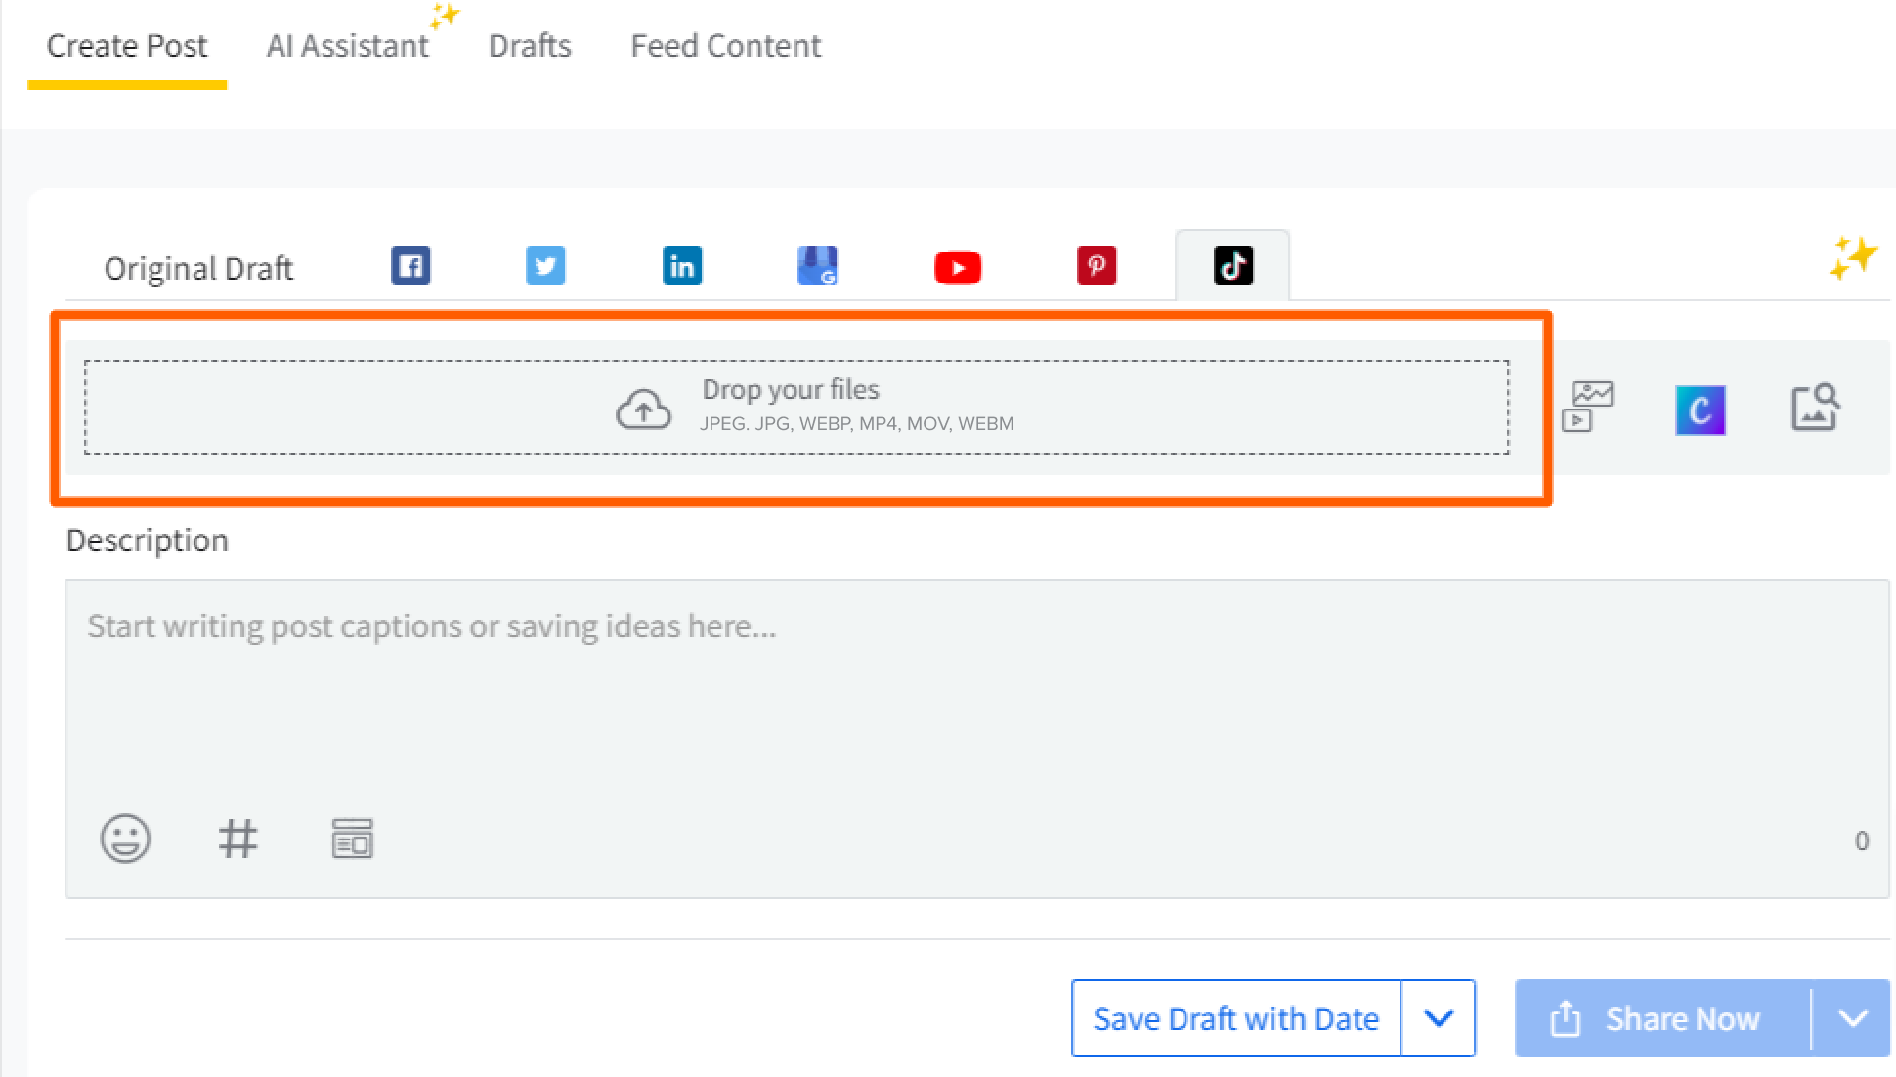Expand the Save Draft with Date dropdown arrow
This screenshot has width=1896, height=1077.
click(x=1438, y=1018)
